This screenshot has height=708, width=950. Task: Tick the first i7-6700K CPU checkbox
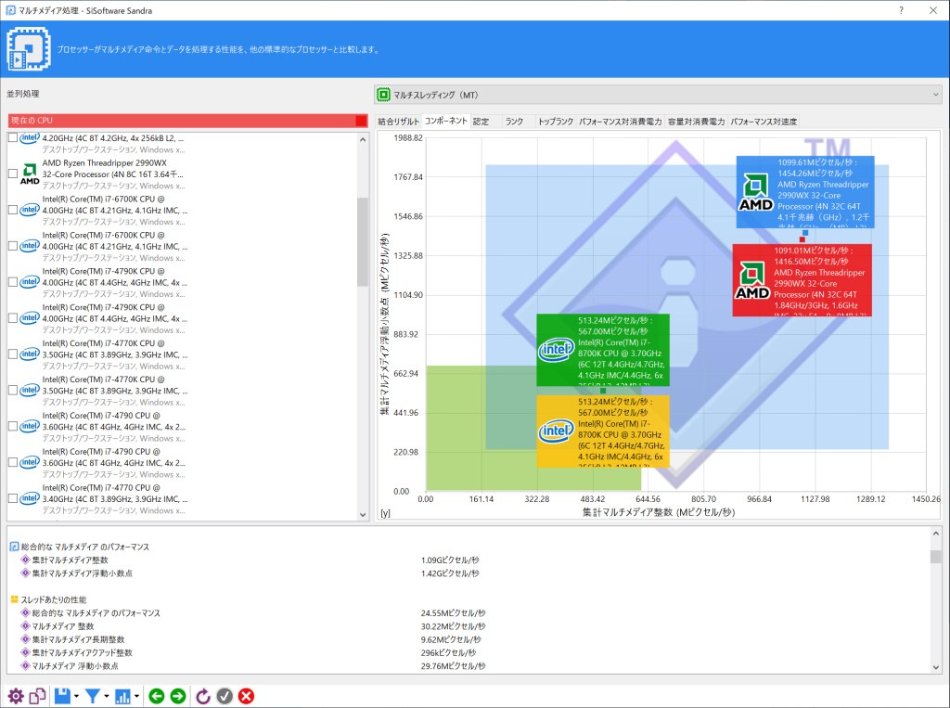click(x=12, y=210)
